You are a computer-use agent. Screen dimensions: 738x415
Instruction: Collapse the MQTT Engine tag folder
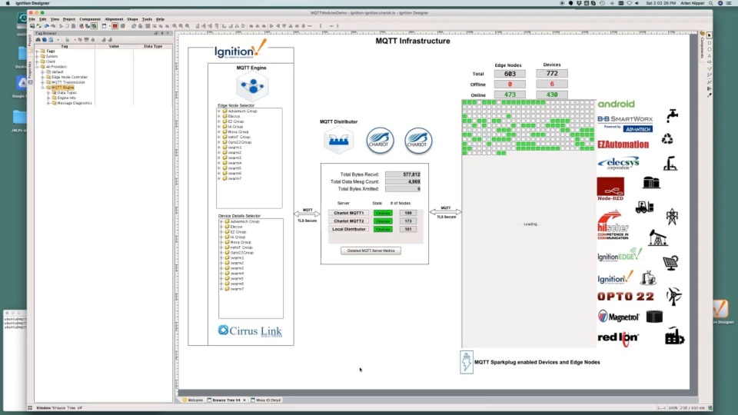tap(42, 88)
